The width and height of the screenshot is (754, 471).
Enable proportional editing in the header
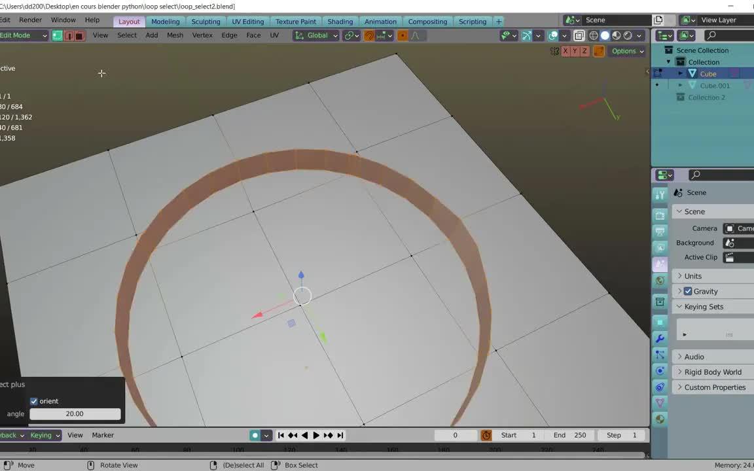point(554,35)
